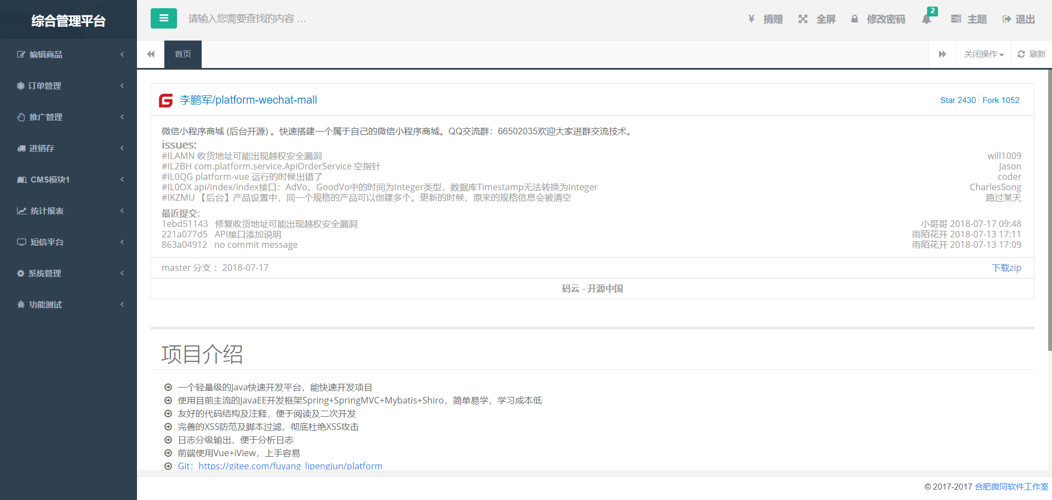Click the 订单管理 cube icon
Screen dimensions: 1052x500
[x=21, y=86]
